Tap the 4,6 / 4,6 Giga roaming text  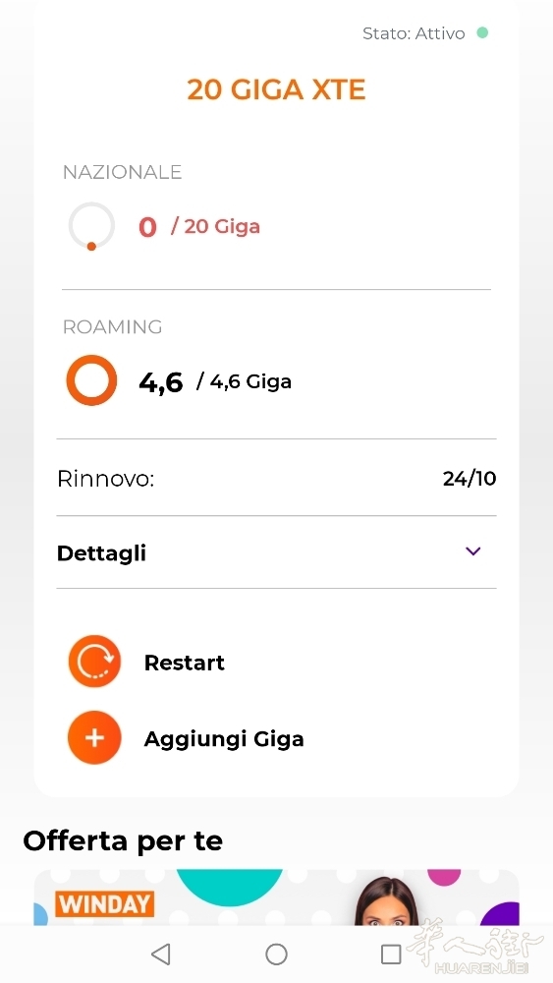[x=215, y=381]
